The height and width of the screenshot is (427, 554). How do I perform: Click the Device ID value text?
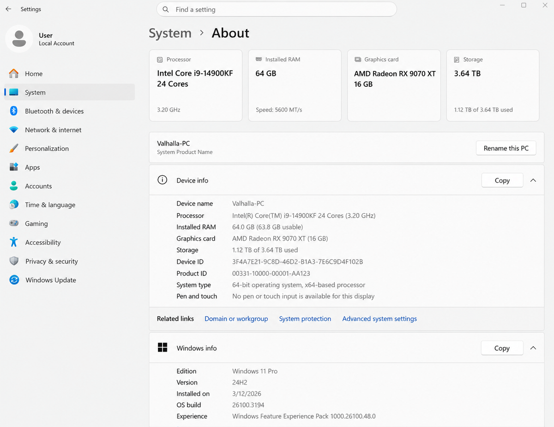coord(297,261)
